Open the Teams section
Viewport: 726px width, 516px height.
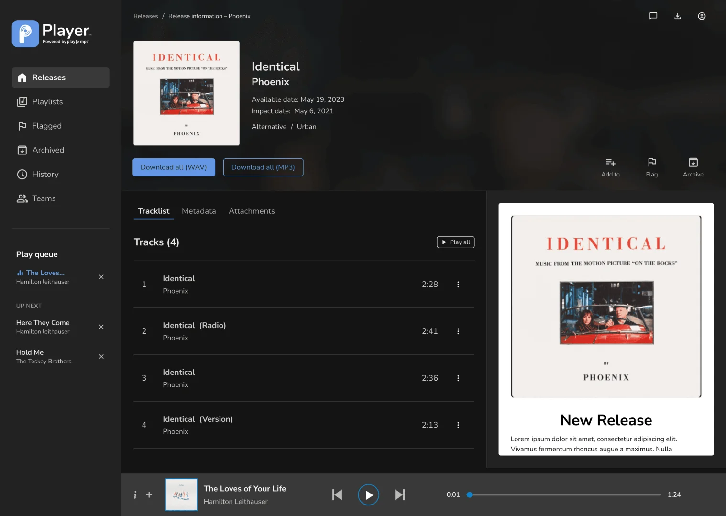coord(44,198)
